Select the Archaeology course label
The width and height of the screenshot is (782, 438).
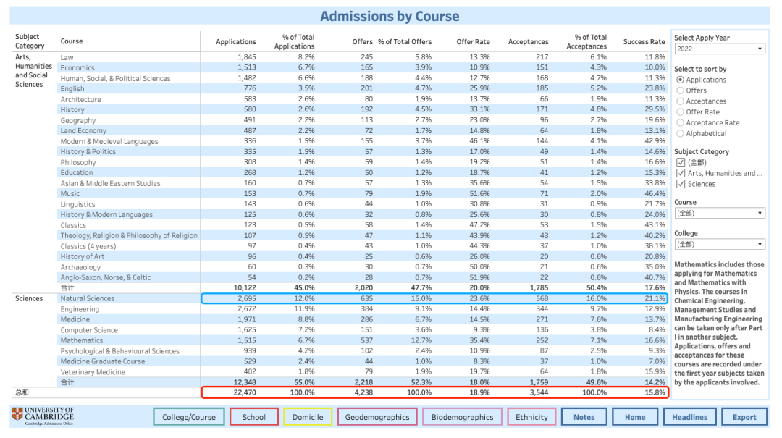pos(80,267)
